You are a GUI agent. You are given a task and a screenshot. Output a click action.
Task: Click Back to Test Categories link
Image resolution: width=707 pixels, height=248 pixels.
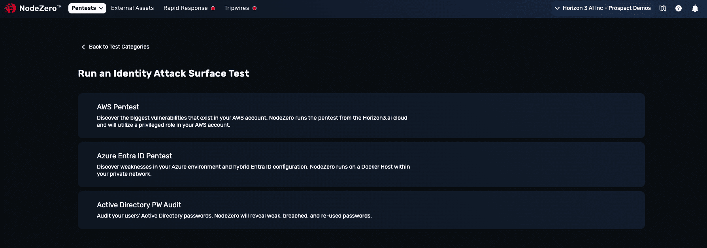[119, 47]
